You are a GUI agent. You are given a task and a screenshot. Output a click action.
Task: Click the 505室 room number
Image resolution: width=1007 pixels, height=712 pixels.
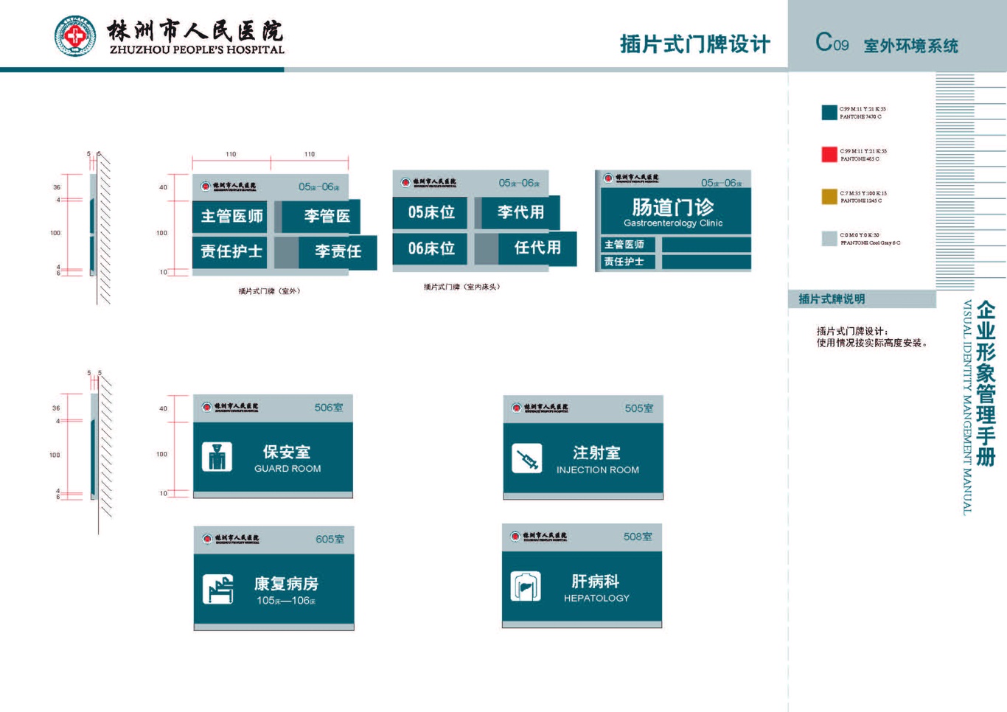click(x=639, y=408)
